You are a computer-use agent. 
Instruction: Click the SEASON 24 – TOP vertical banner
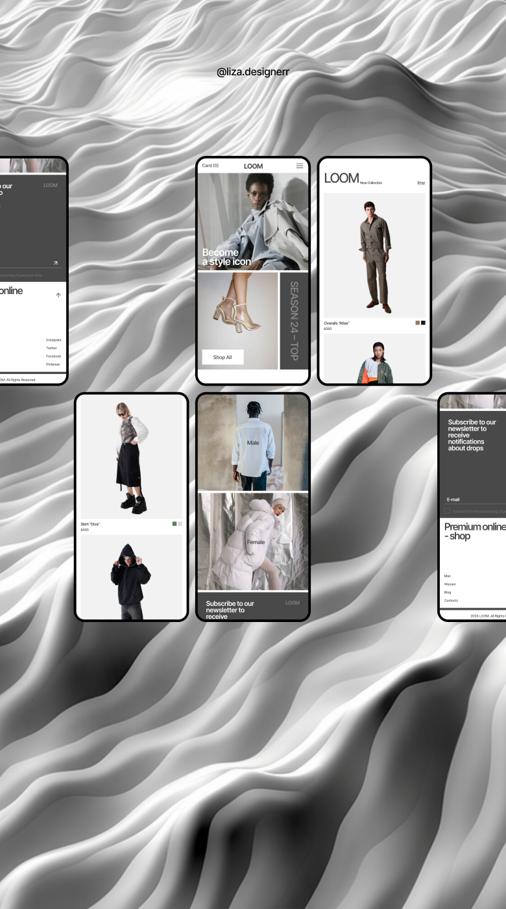click(294, 321)
